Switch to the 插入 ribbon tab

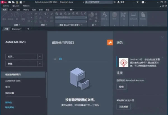tap(11, 10)
